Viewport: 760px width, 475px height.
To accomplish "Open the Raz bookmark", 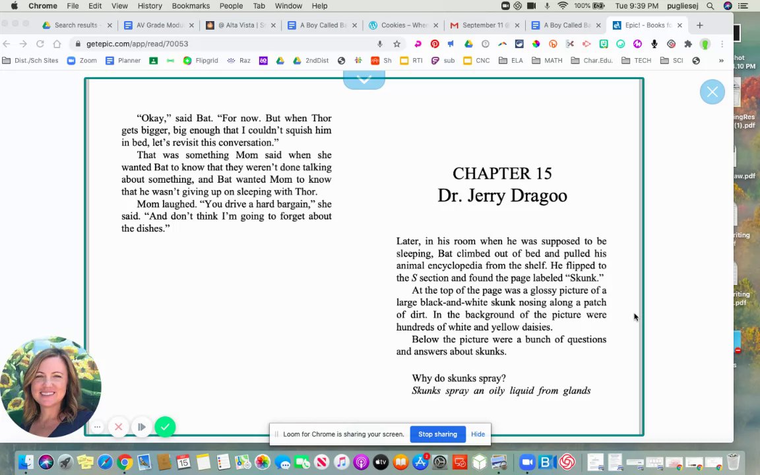I will tap(239, 61).
